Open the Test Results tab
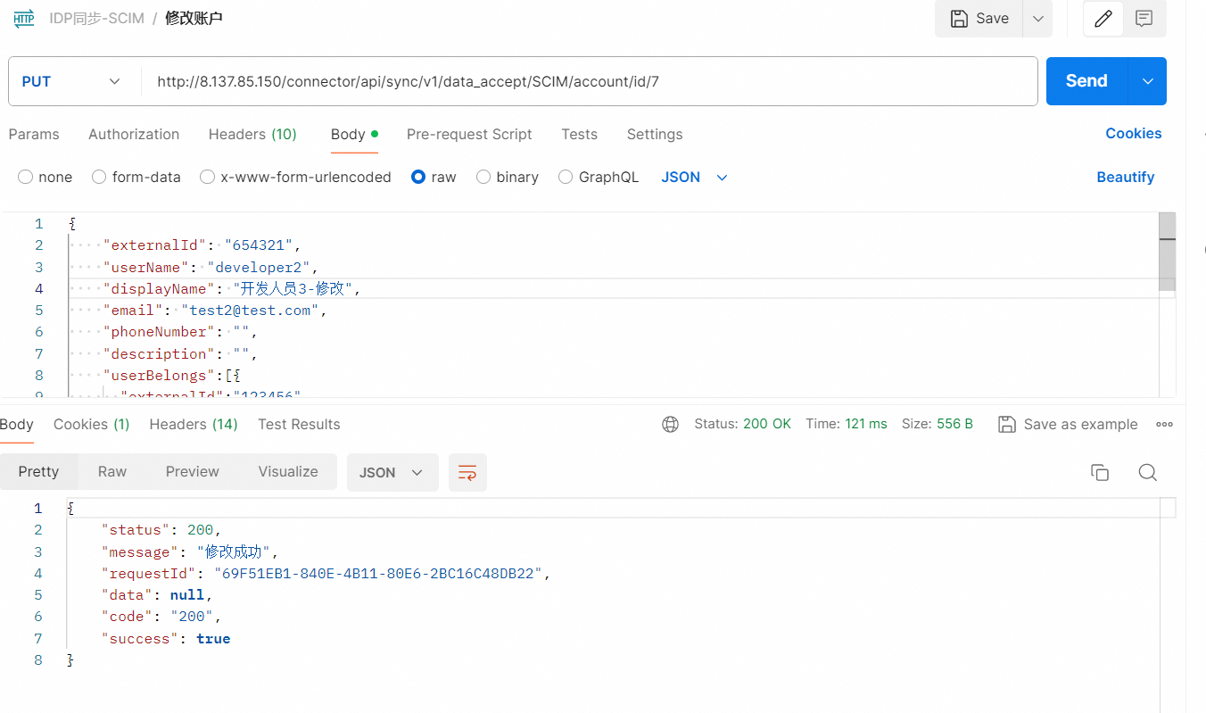This screenshot has height=713, width=1206. pyautogui.click(x=299, y=424)
